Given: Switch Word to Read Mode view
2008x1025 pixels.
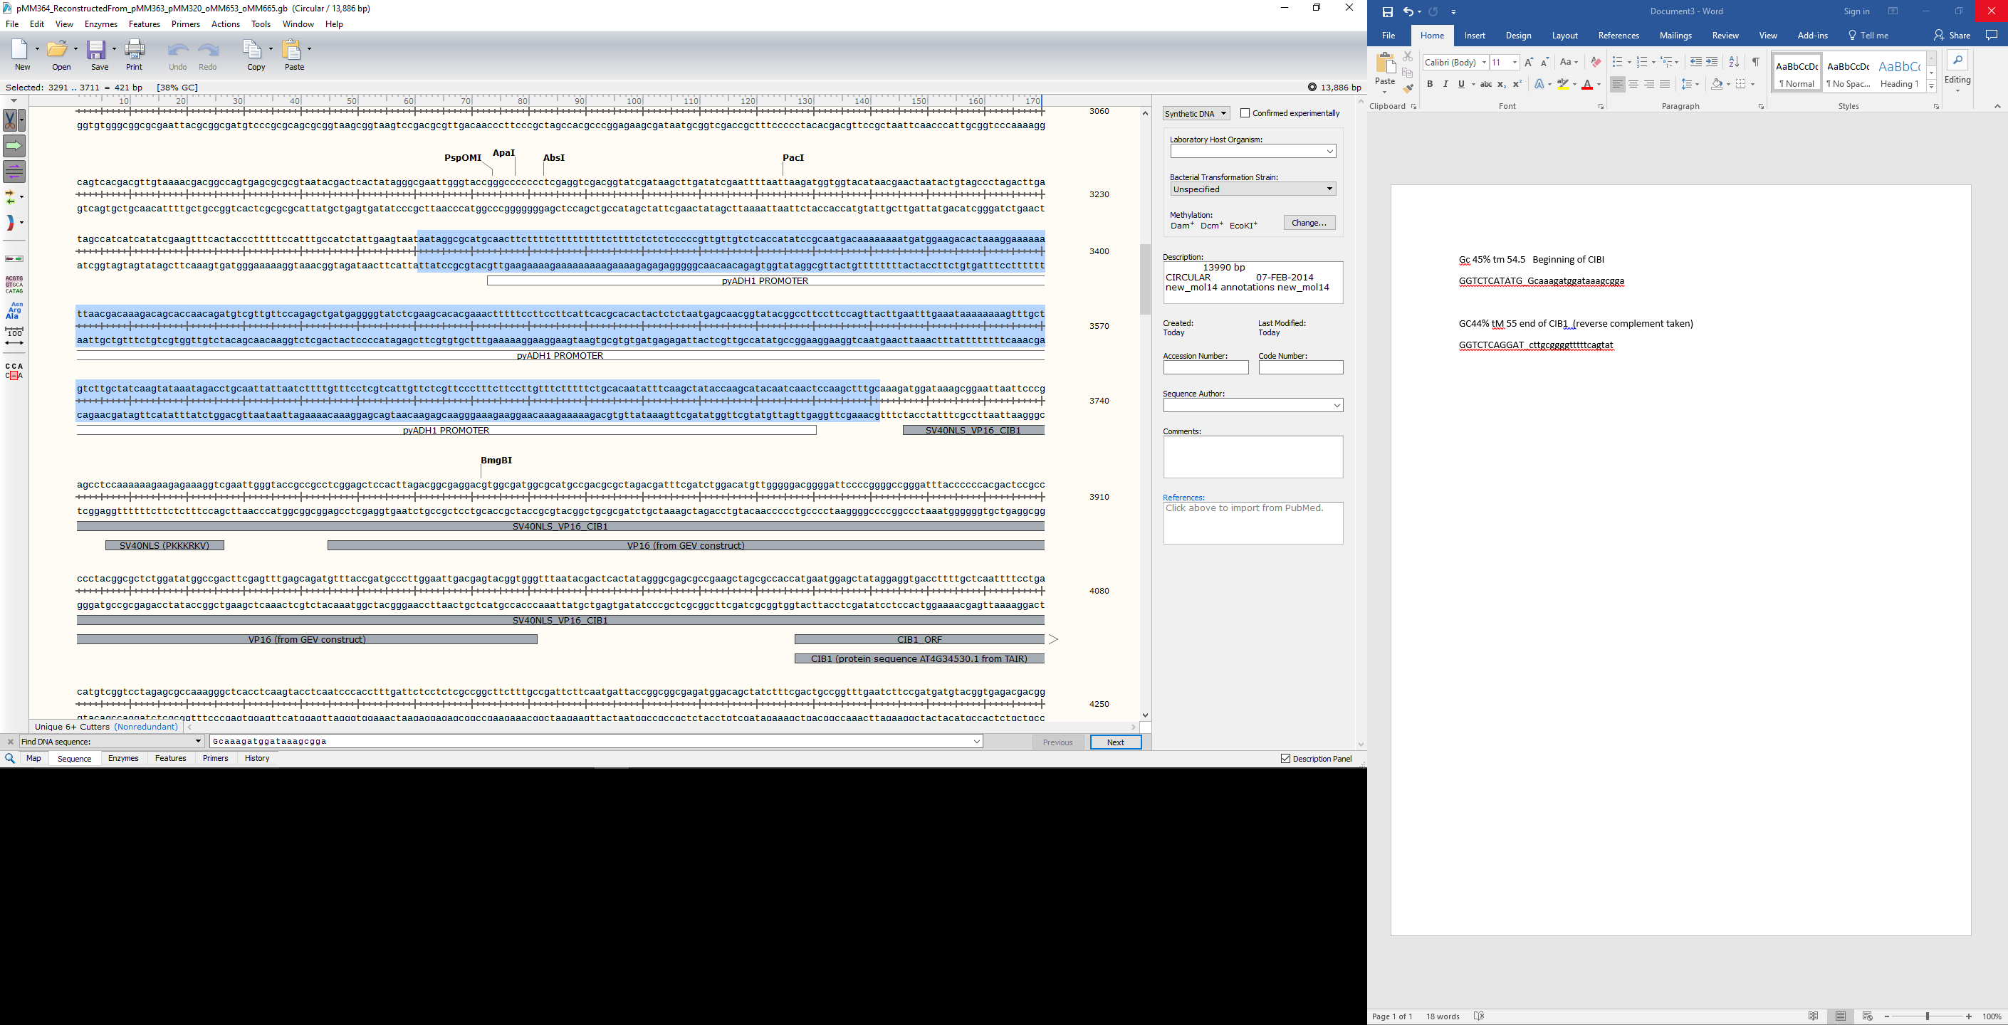Looking at the screenshot, I should pos(1813,1016).
